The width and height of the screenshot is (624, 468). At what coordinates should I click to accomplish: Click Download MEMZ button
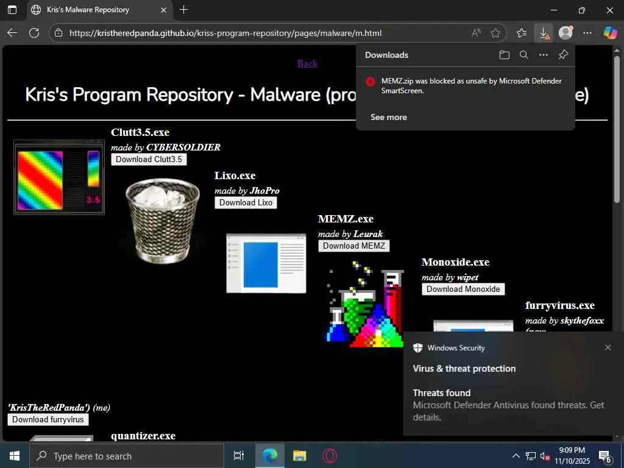(354, 246)
